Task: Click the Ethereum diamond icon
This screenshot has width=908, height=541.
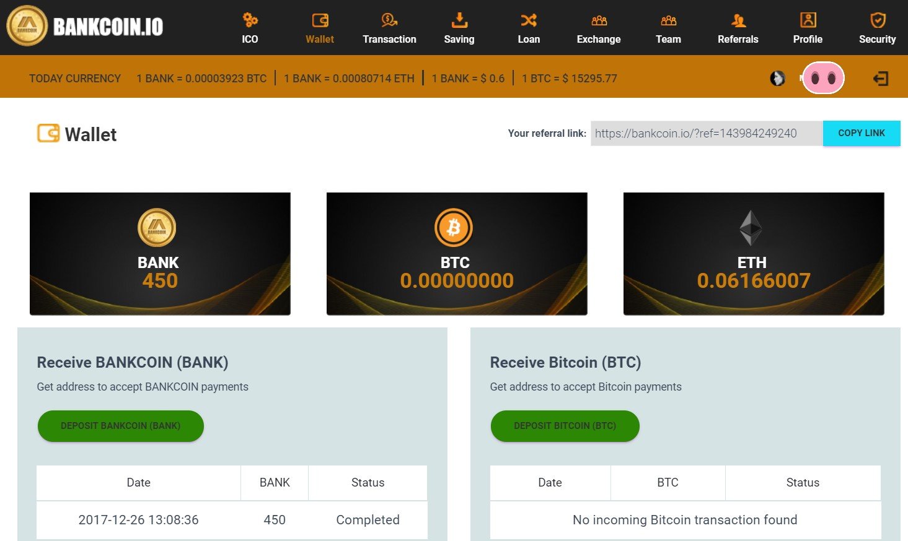Action: click(x=751, y=228)
